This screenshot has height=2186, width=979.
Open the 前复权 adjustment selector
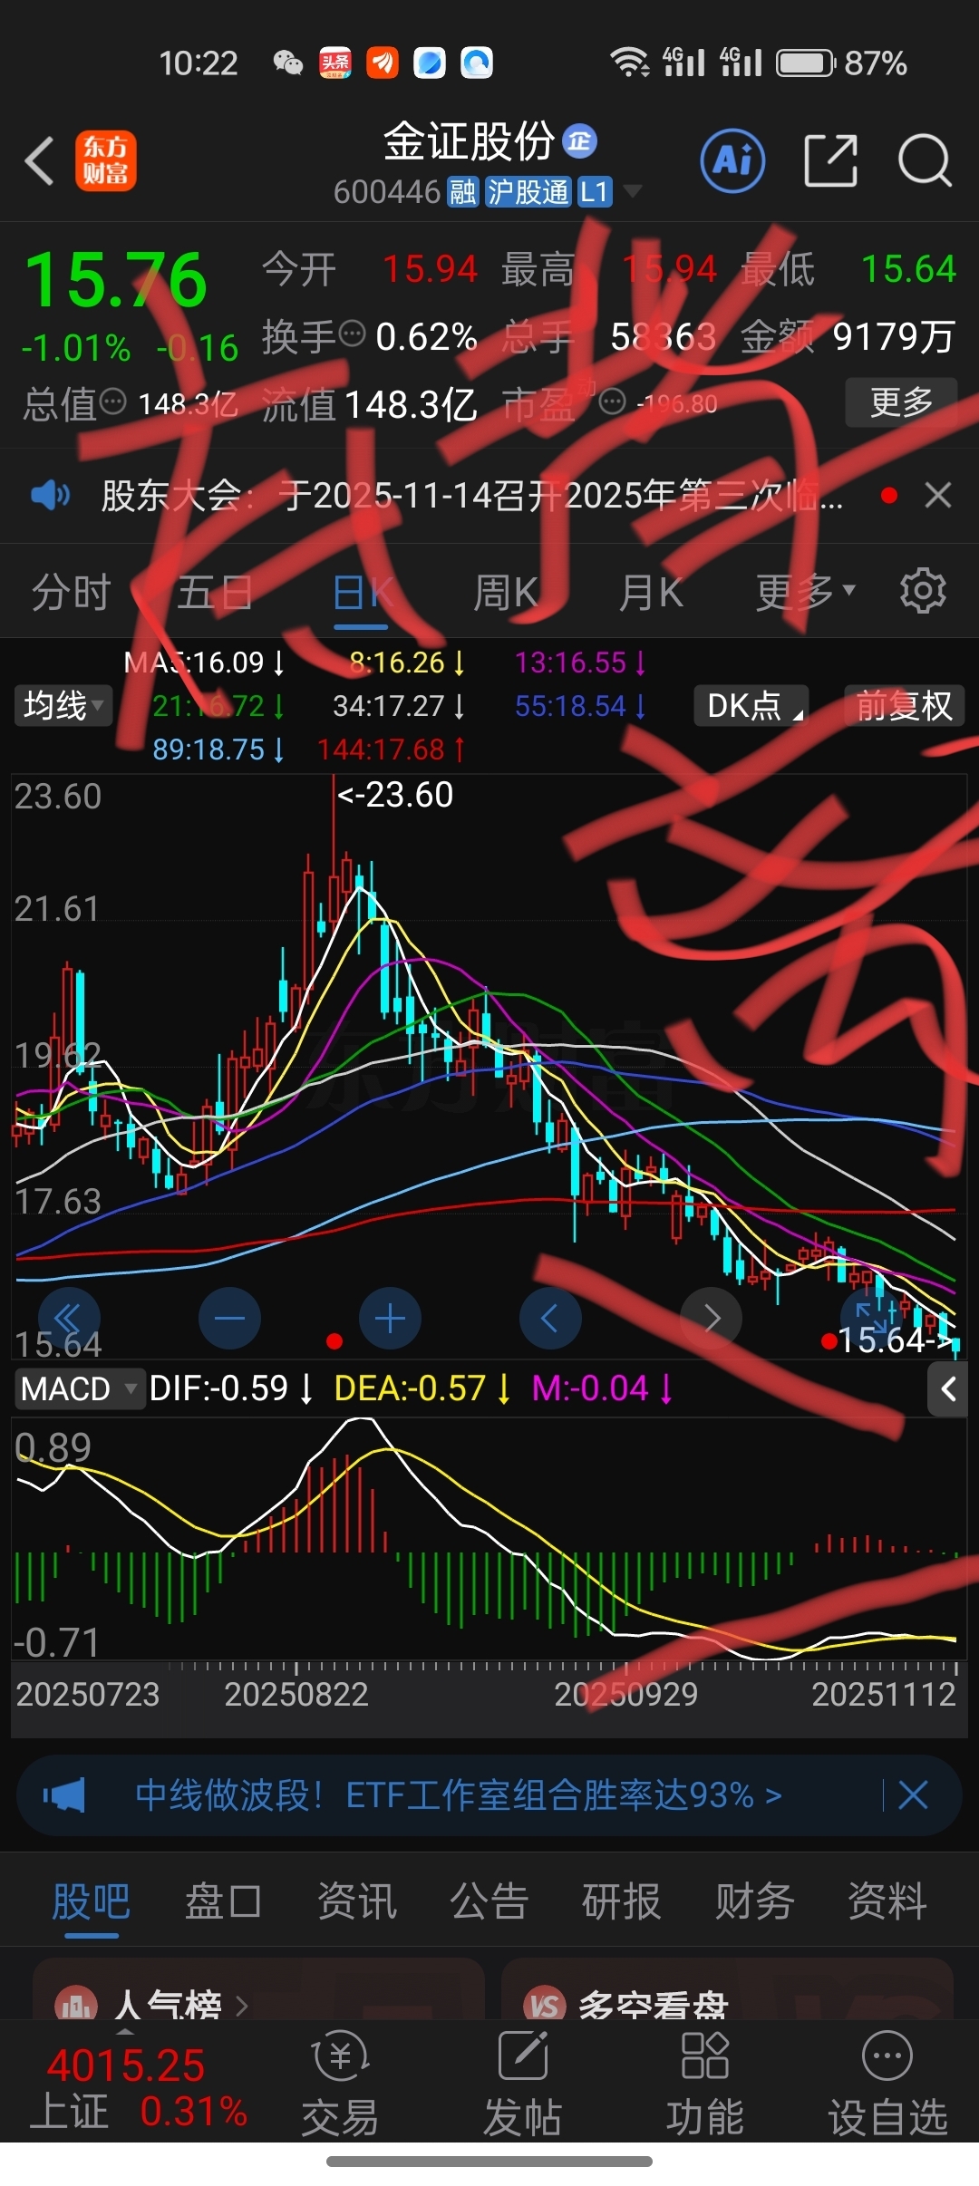click(x=904, y=705)
